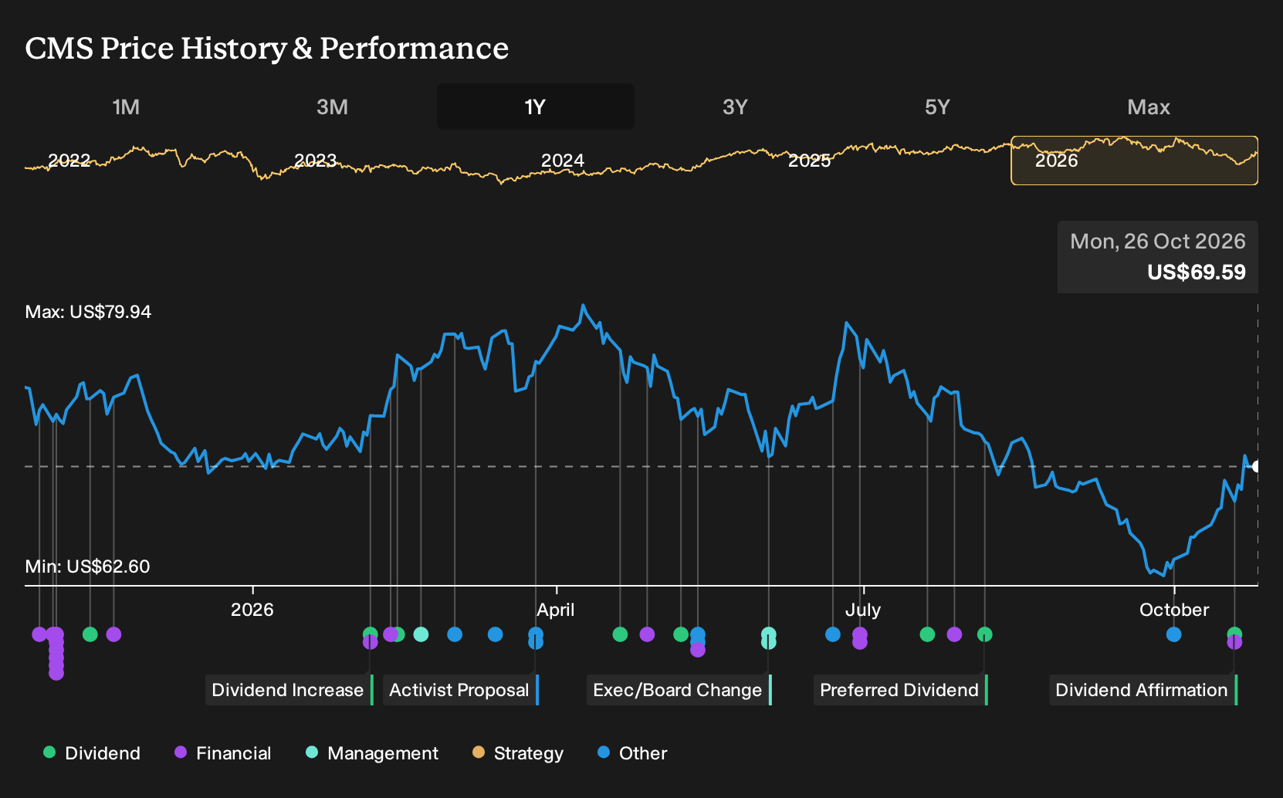The height and width of the screenshot is (798, 1283).
Task: Click the April axis label
Action: 556,610
